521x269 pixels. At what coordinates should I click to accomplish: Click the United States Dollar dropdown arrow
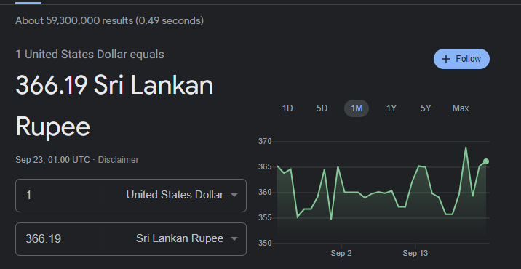(x=234, y=196)
